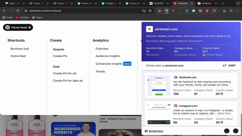Click the Country Rank #27 stat
The width and height of the screenshot is (242, 136).
point(213,51)
